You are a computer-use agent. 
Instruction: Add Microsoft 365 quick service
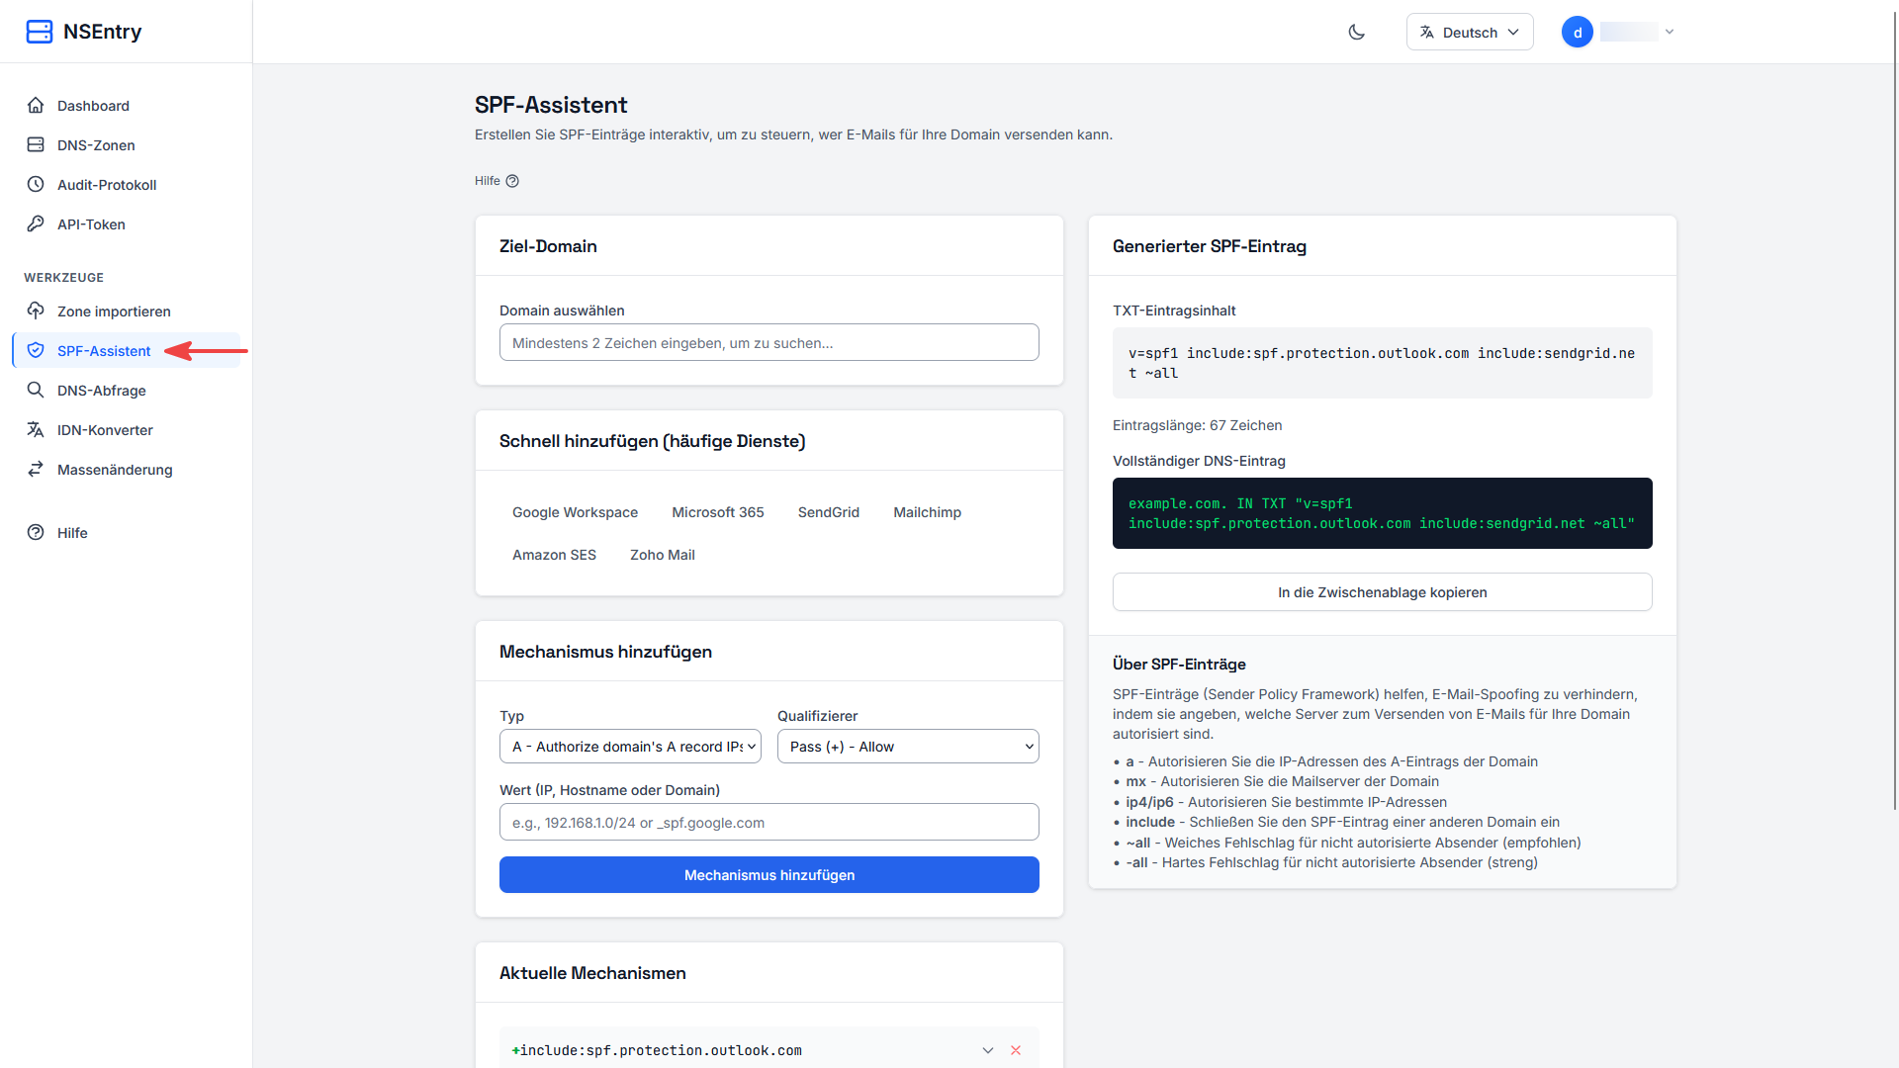[718, 512]
